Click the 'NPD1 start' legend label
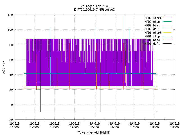Viewport: 180px width, 135px height. [153, 33]
